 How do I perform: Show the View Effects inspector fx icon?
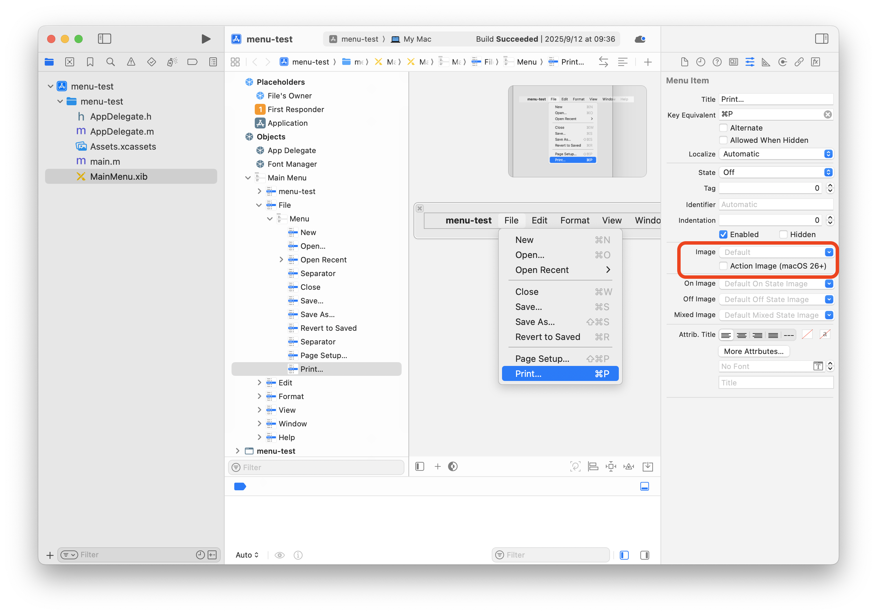816,62
